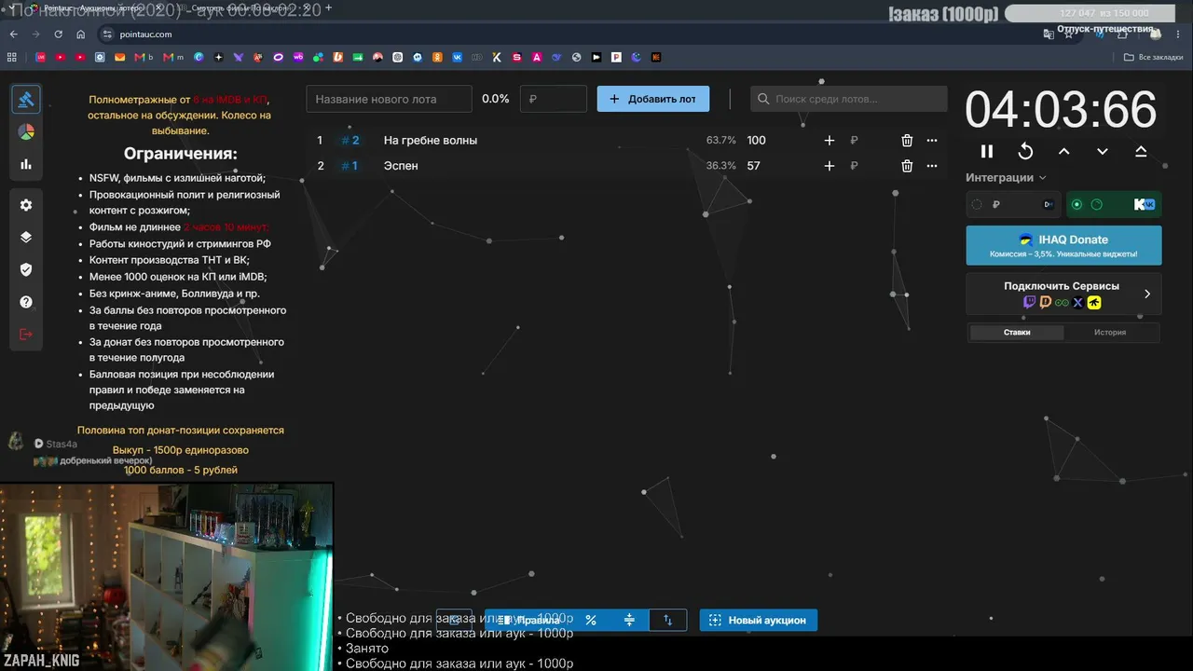Focus the new lot ruble amount field
Image resolution: width=1193 pixels, height=671 pixels.
coord(554,99)
